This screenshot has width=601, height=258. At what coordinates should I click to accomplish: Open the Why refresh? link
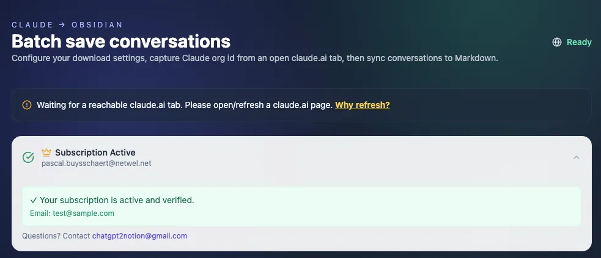pyautogui.click(x=362, y=105)
